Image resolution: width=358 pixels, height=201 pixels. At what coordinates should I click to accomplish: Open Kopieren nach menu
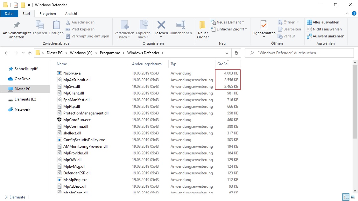(143, 30)
